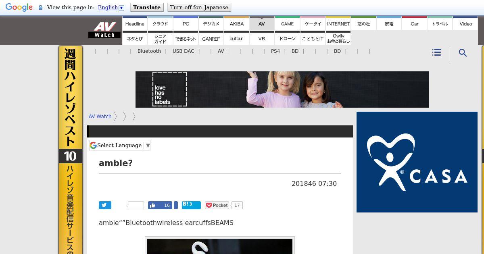Open the 窓の杜 tab
Screen dimensions: 484x254
click(364, 23)
